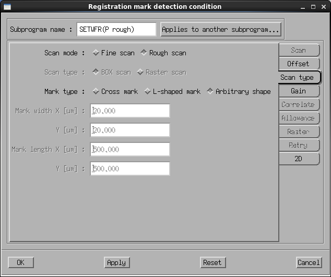Click the Applies to another subprogram button
Viewport: 331px width, 277px height.
point(221,30)
